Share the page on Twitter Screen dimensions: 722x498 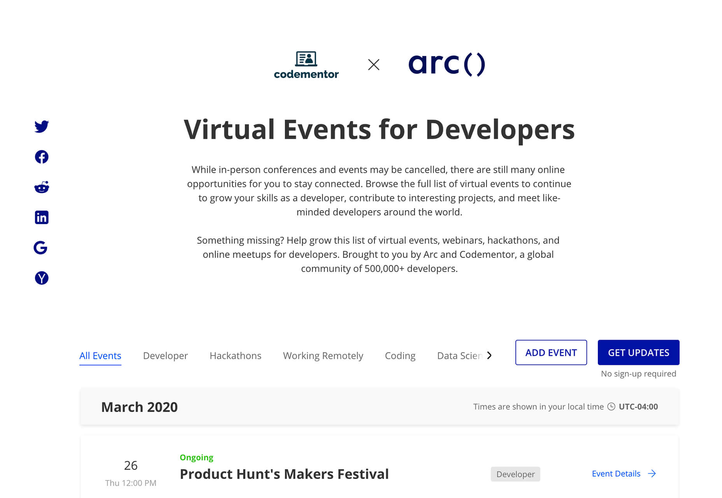point(42,126)
